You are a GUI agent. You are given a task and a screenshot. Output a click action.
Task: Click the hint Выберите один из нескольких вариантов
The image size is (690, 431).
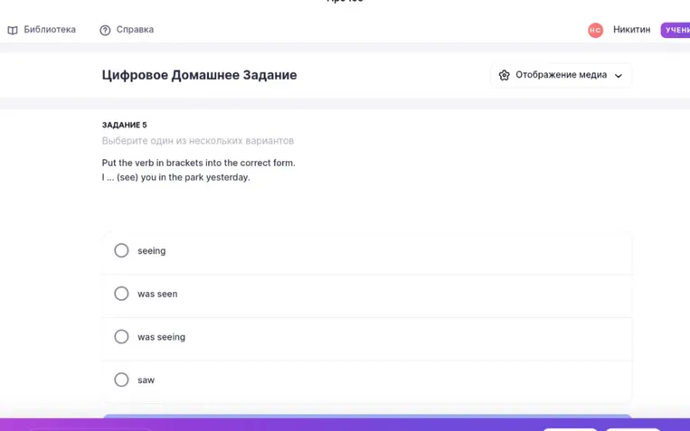click(x=197, y=141)
